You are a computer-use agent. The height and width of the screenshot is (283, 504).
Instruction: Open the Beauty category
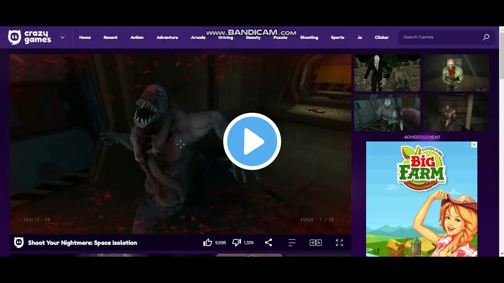pyautogui.click(x=253, y=37)
